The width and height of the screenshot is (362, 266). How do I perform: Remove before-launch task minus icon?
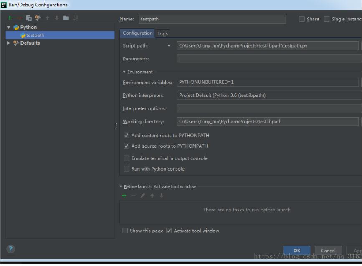pyautogui.click(x=134, y=196)
